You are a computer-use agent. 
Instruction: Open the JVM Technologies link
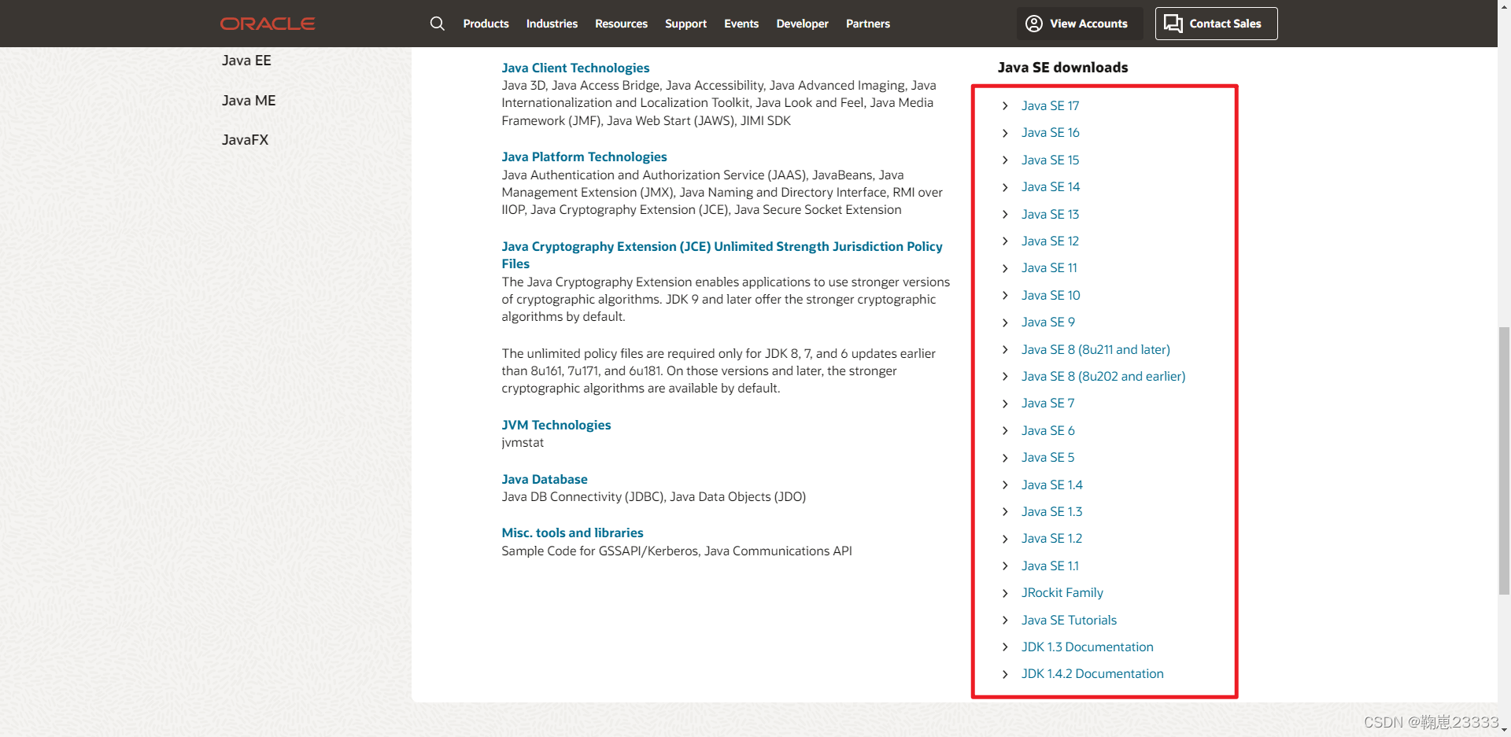click(556, 425)
